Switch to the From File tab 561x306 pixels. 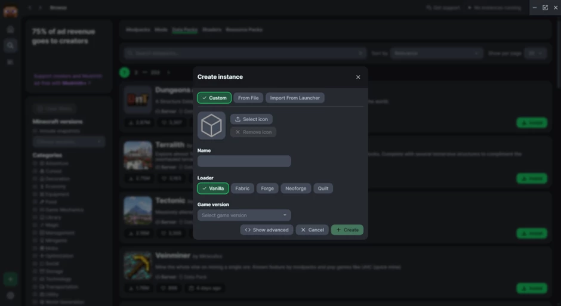click(248, 98)
